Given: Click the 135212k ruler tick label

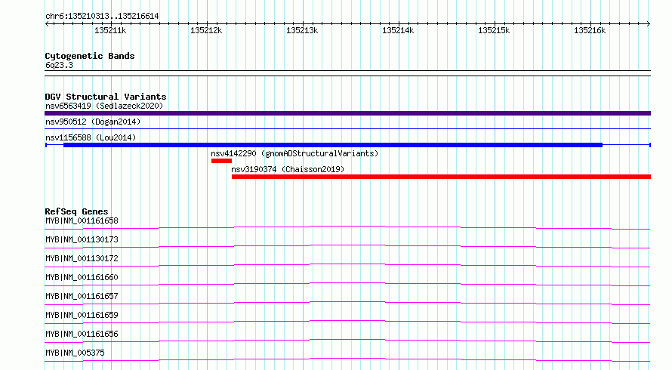Looking at the screenshot, I should [206, 30].
